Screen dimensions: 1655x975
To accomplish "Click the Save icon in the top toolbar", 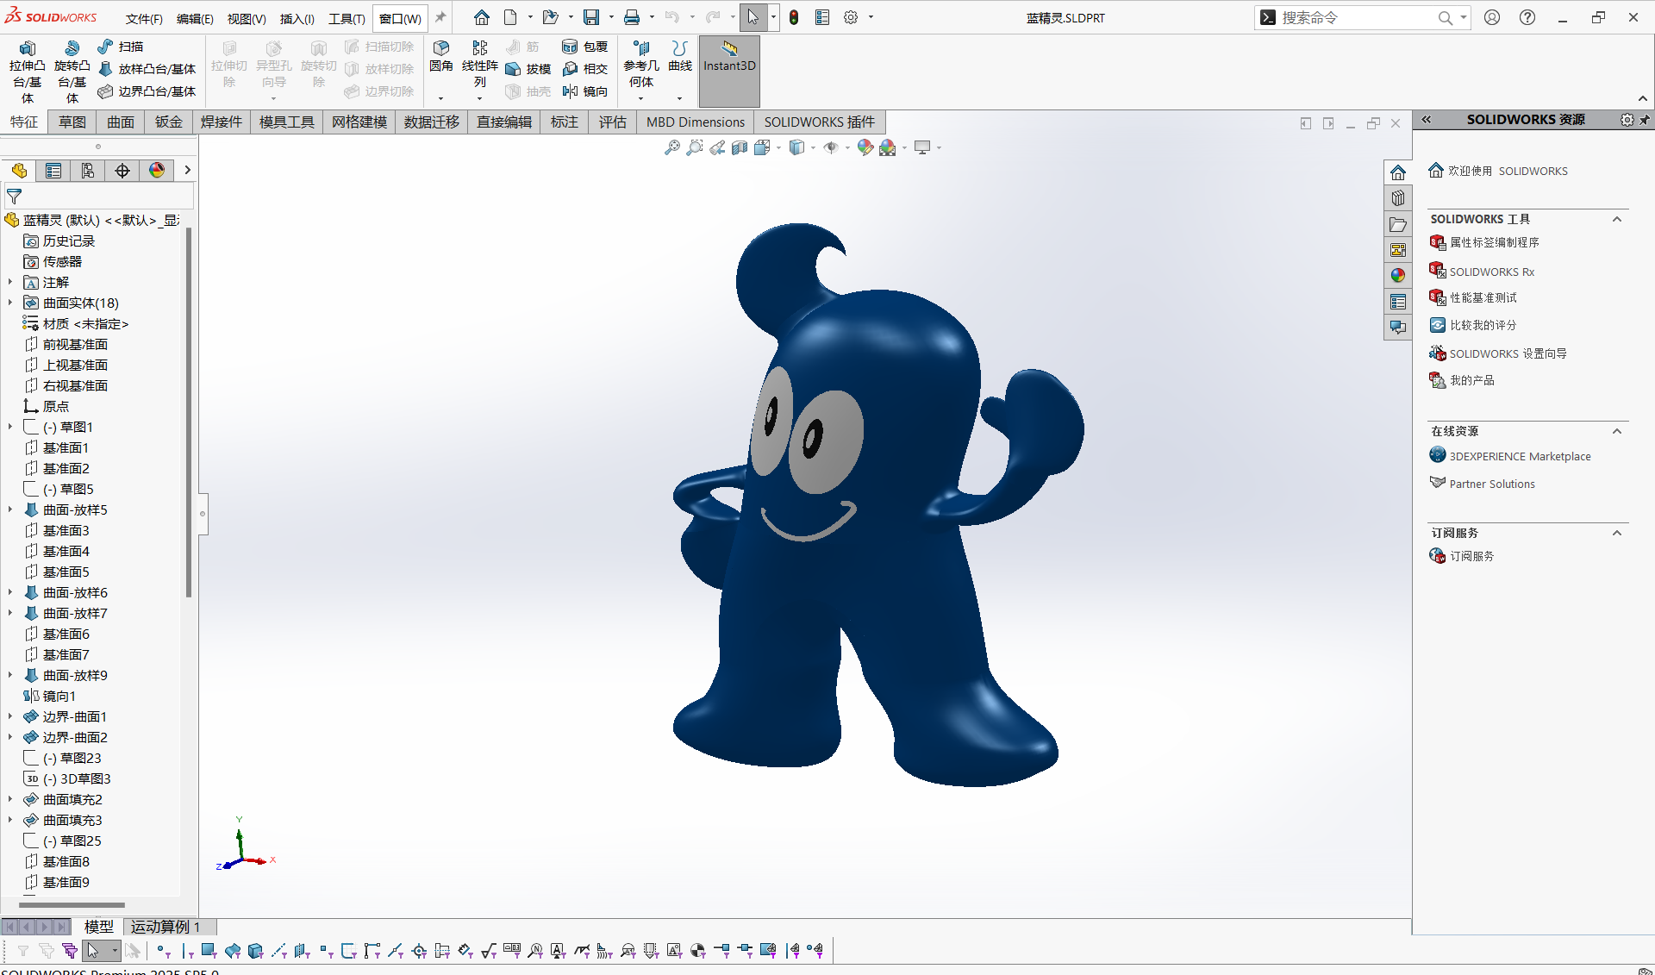I will point(591,17).
